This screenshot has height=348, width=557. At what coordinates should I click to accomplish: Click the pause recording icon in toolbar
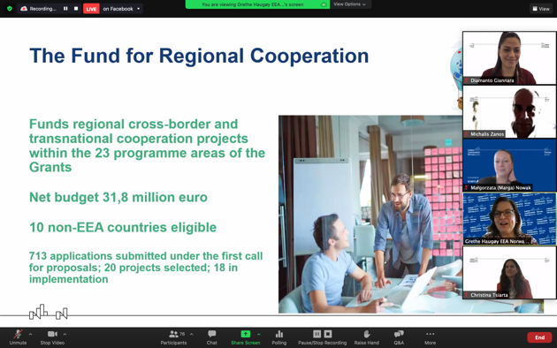(x=317, y=334)
